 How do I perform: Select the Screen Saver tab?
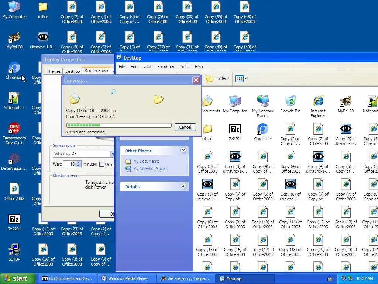click(x=96, y=71)
